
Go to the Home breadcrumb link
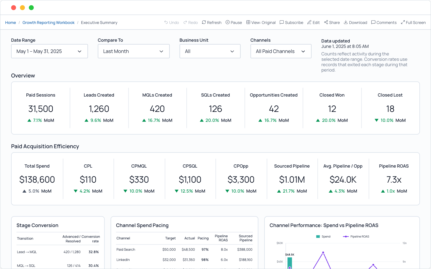click(x=11, y=23)
